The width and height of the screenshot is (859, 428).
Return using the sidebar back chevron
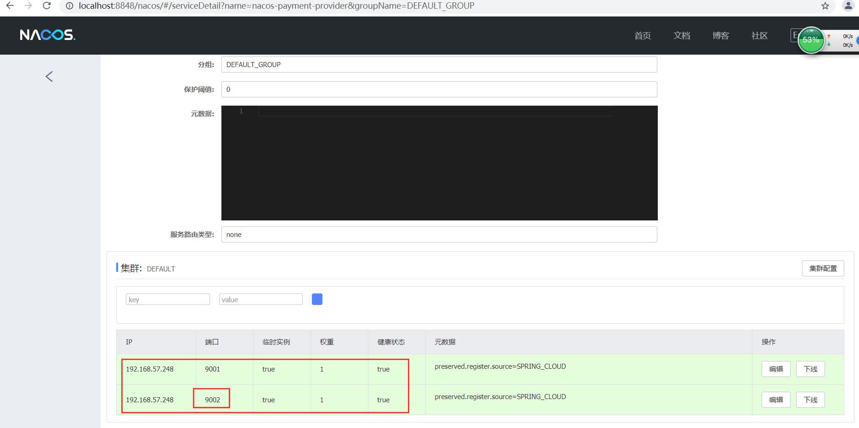tap(49, 77)
